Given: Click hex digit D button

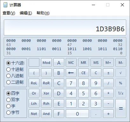Looking at the screenshot, I should click(x=59, y=93).
